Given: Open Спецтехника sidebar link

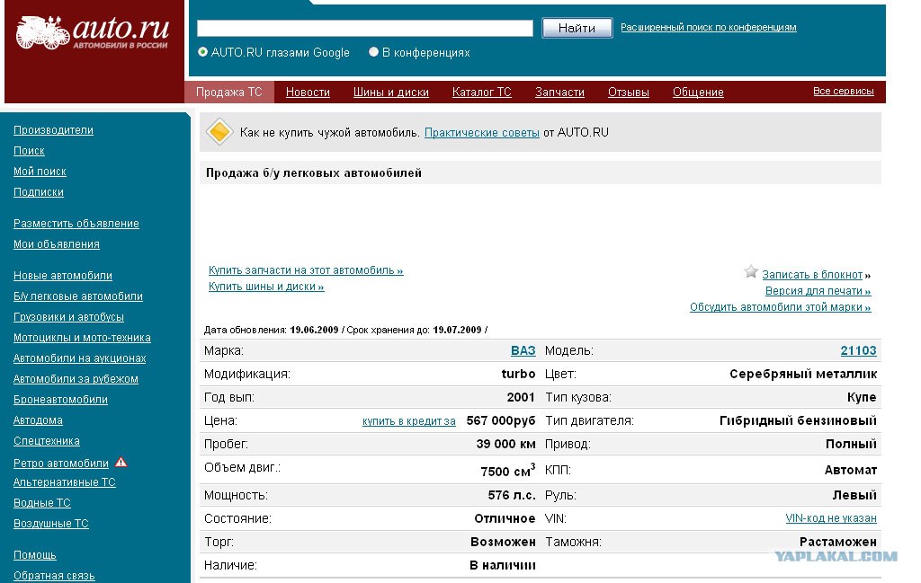Looking at the screenshot, I should pos(47,440).
